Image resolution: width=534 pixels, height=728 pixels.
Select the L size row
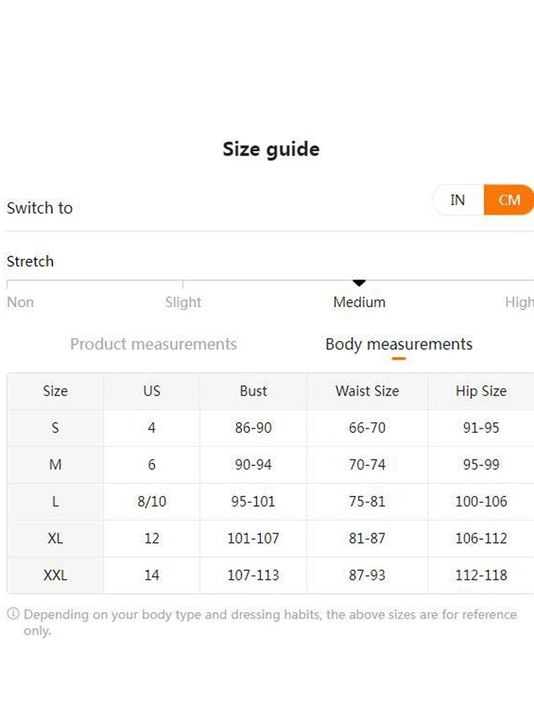click(55, 501)
